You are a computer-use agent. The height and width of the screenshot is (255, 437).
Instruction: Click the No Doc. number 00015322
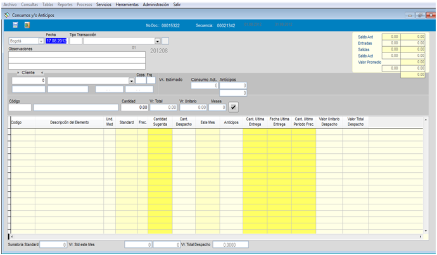(x=170, y=25)
